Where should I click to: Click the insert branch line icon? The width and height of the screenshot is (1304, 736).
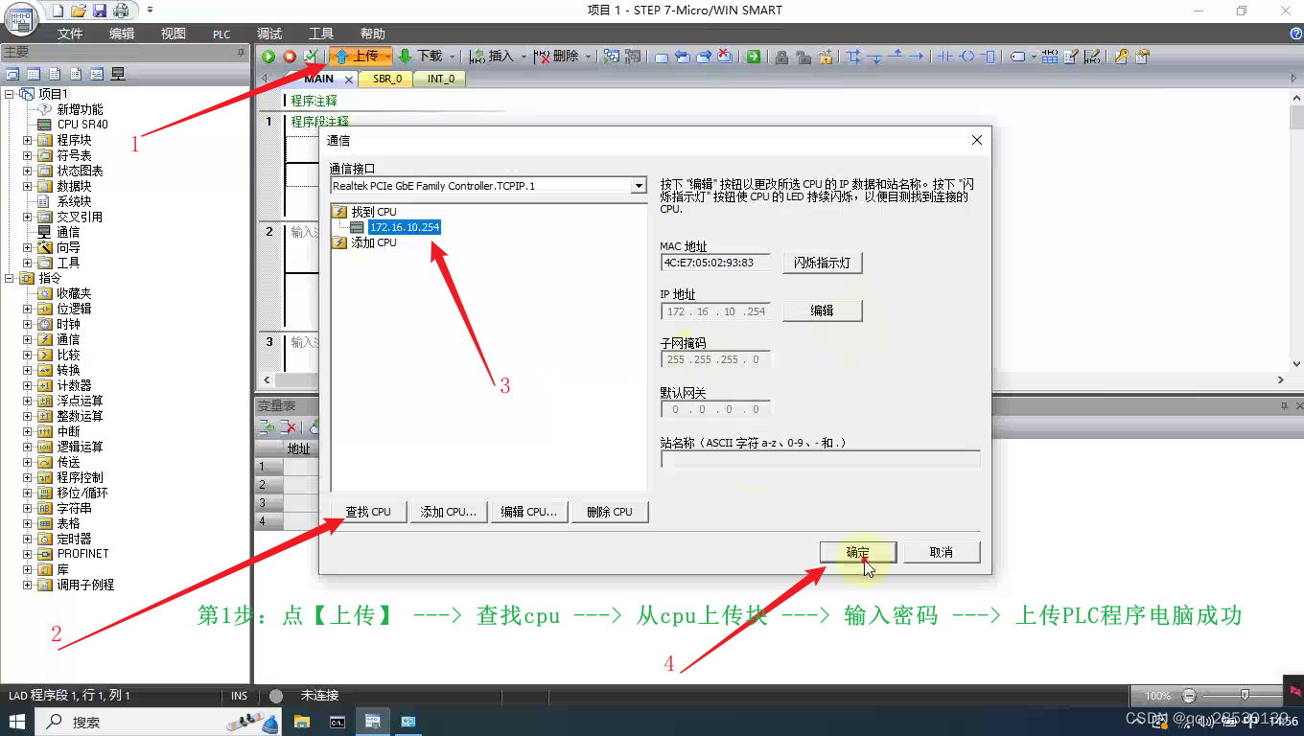(853, 57)
